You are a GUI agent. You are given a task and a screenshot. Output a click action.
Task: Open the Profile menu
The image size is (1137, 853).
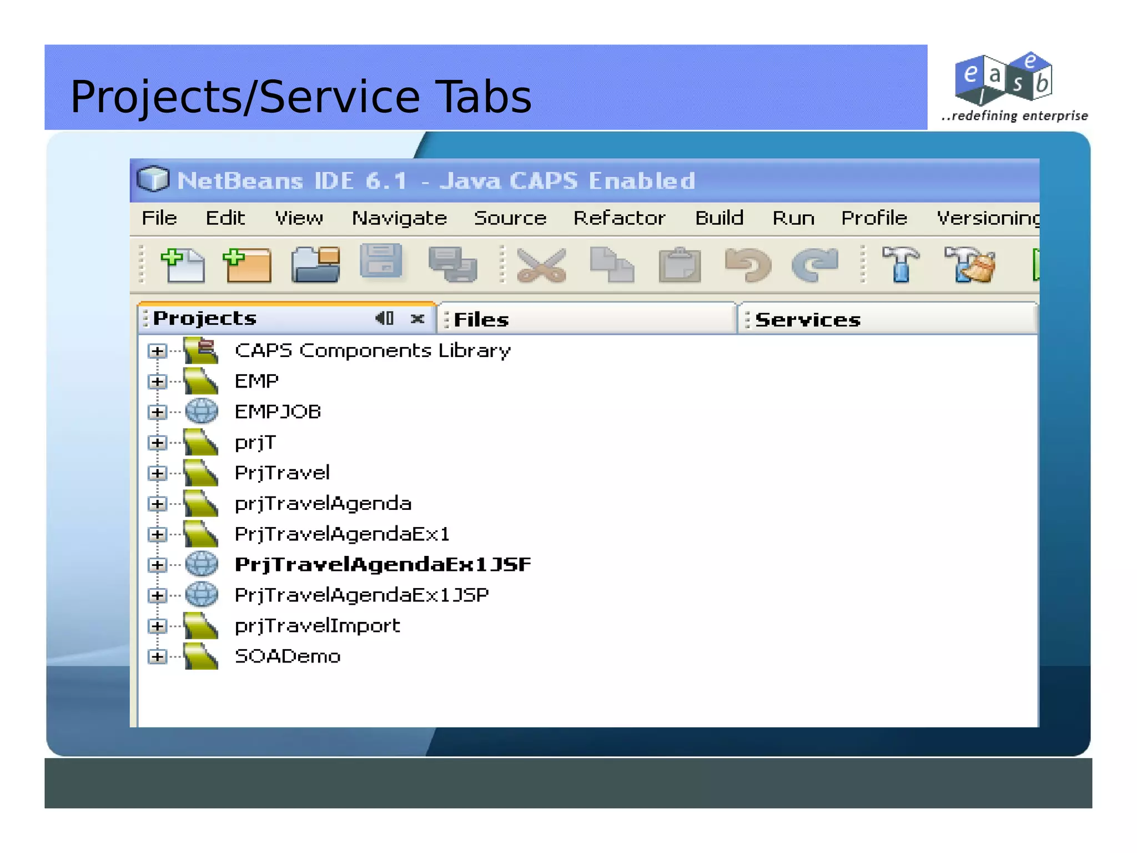[874, 218]
